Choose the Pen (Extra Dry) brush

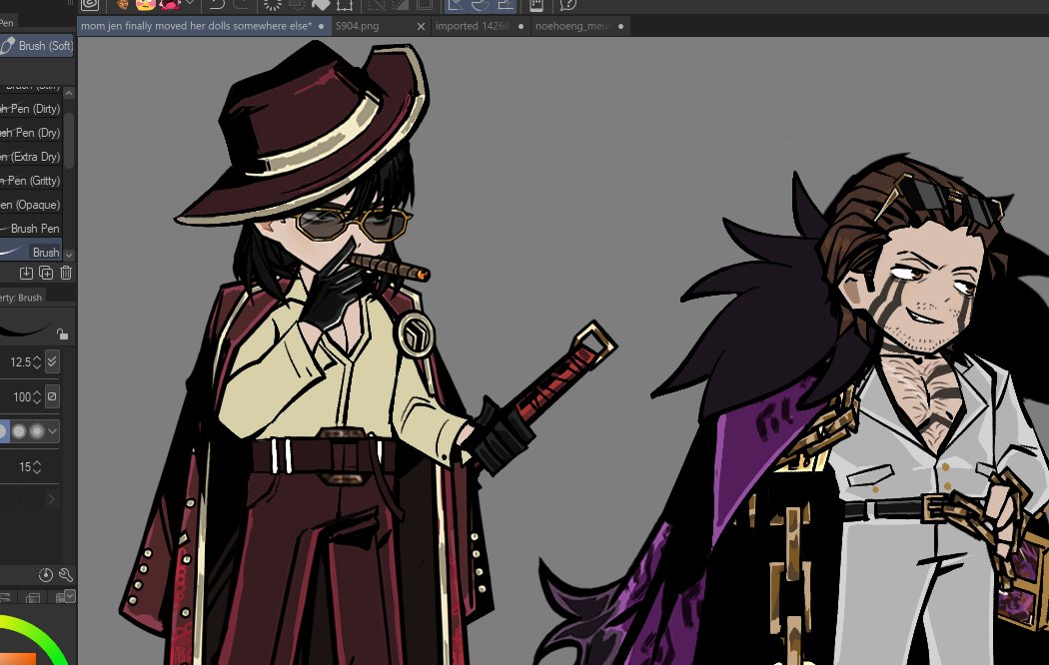(x=31, y=157)
